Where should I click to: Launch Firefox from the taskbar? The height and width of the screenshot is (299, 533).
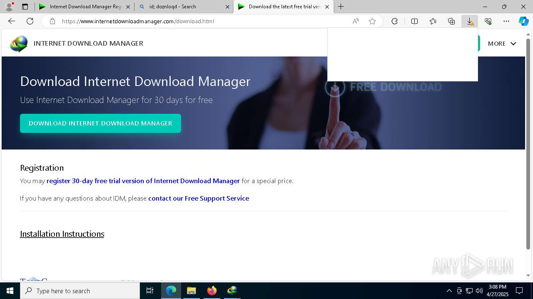pyautogui.click(x=212, y=291)
